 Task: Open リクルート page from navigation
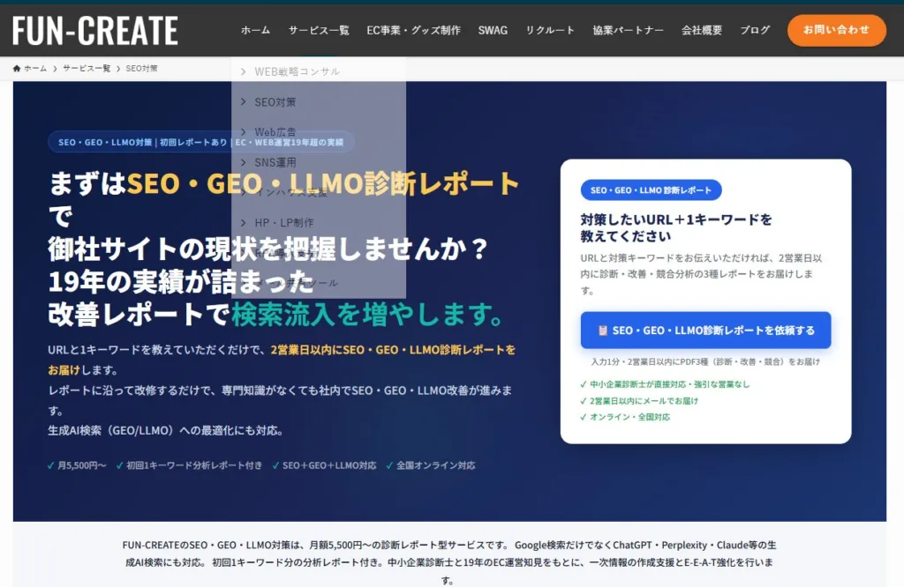[x=550, y=30]
